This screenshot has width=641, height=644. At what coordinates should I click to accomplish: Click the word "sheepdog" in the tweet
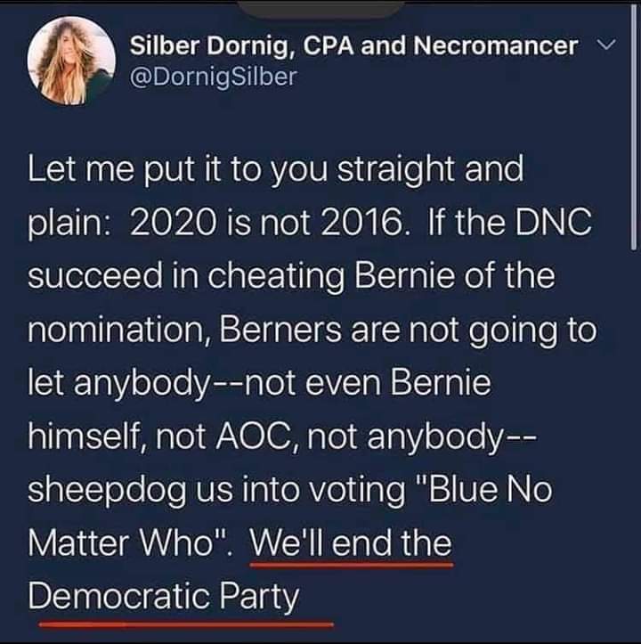(107, 491)
